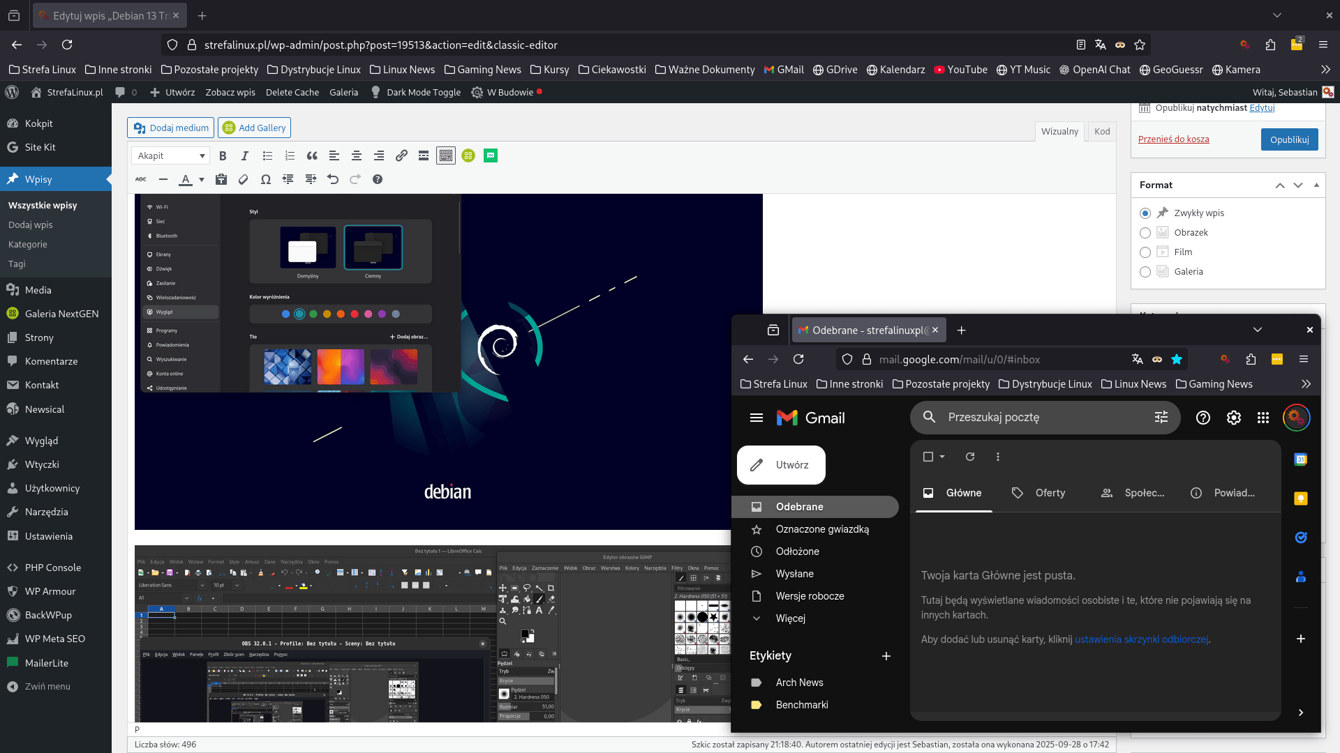Viewport: 1340px width, 753px height.
Task: Select Zwykły wpis format radio
Action: coord(1145,213)
